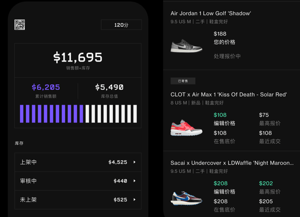Click the 处理报价中 status text
This screenshot has width=300, height=217.
(x=227, y=56)
